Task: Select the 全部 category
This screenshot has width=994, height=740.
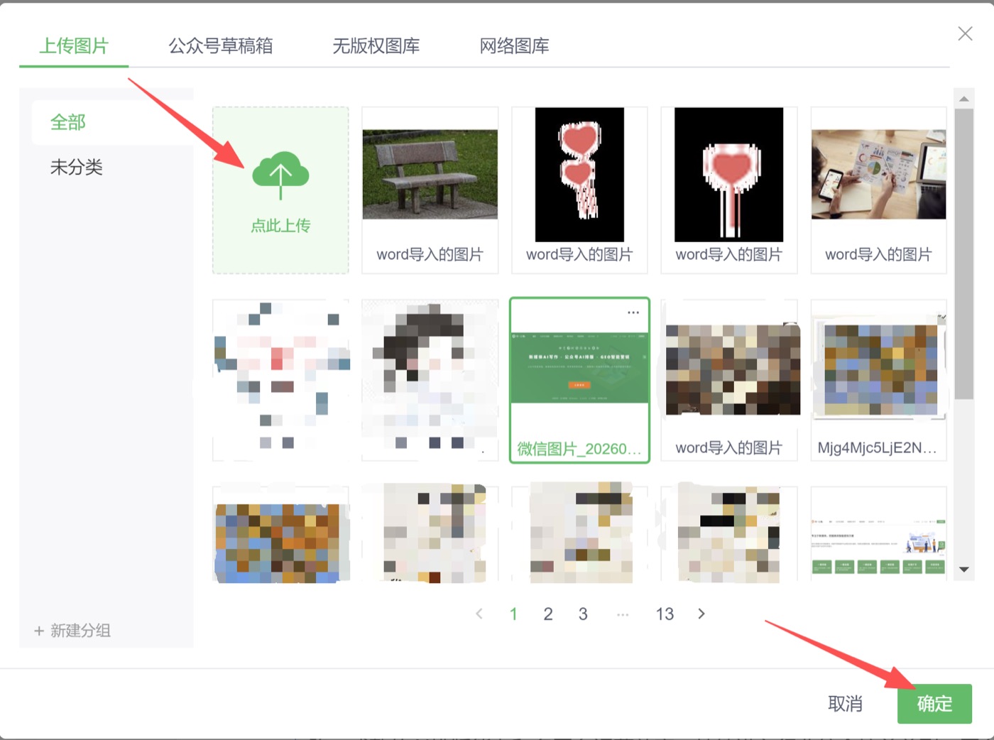Action: pos(113,122)
